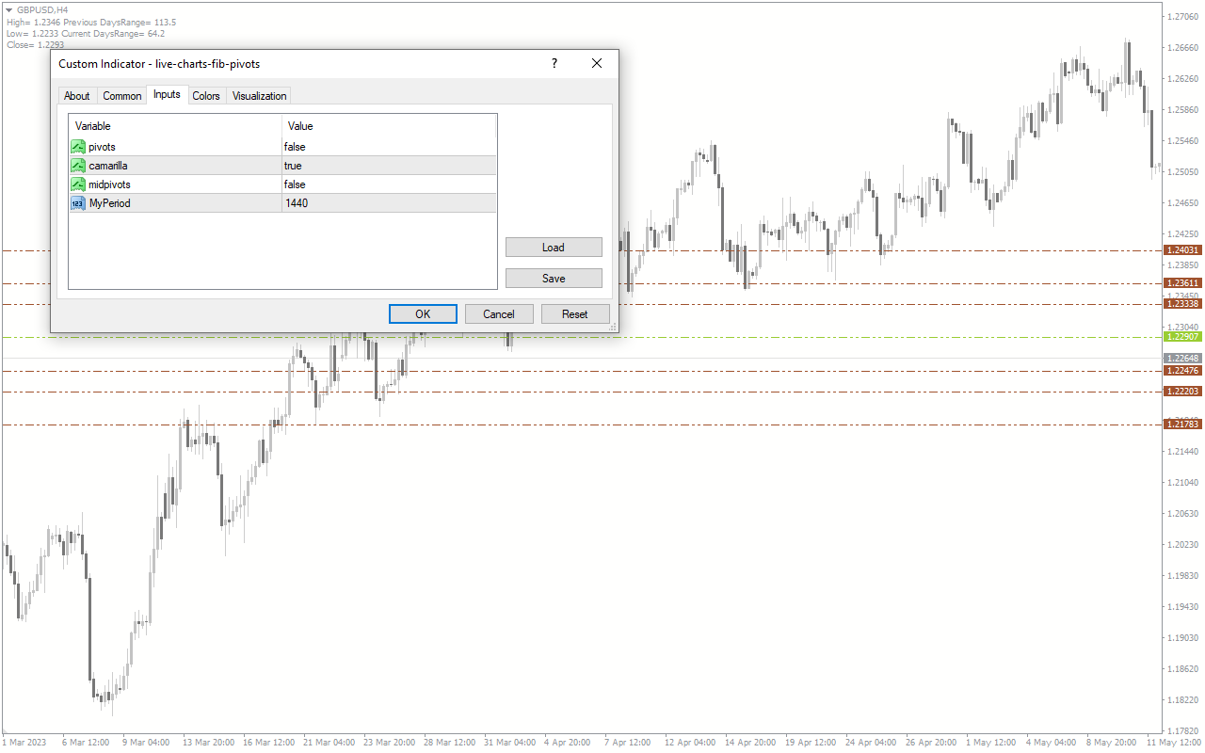Click the Reset button
Viewport: 1205px width, 753px height.
pos(575,314)
